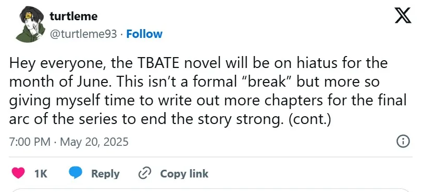
Task: Open the tweet info circle icon
Action: point(404,141)
